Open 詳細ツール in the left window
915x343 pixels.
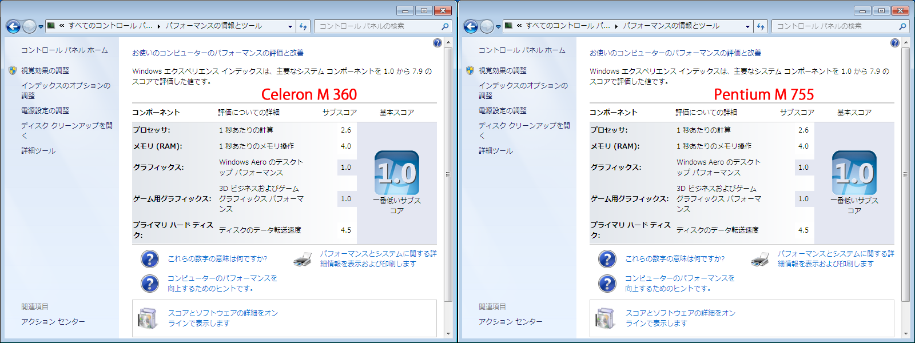38,150
